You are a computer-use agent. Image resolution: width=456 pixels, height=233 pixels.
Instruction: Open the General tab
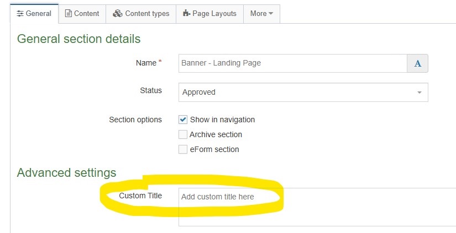coord(34,14)
